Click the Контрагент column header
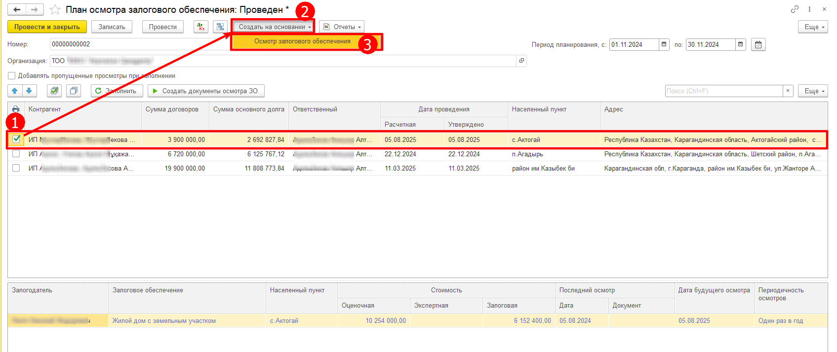This screenshot has height=352, width=837. tap(82, 117)
